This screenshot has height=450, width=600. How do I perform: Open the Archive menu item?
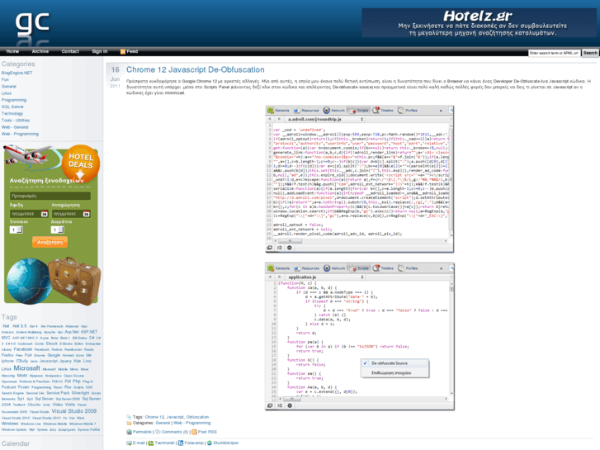pos(40,51)
